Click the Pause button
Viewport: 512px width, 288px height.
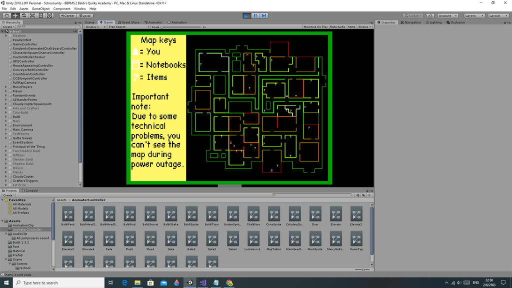point(255,15)
